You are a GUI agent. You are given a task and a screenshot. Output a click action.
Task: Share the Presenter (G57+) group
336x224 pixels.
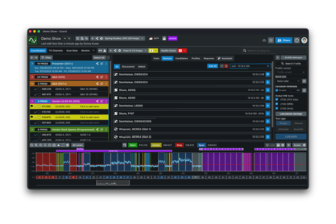coord(97,64)
